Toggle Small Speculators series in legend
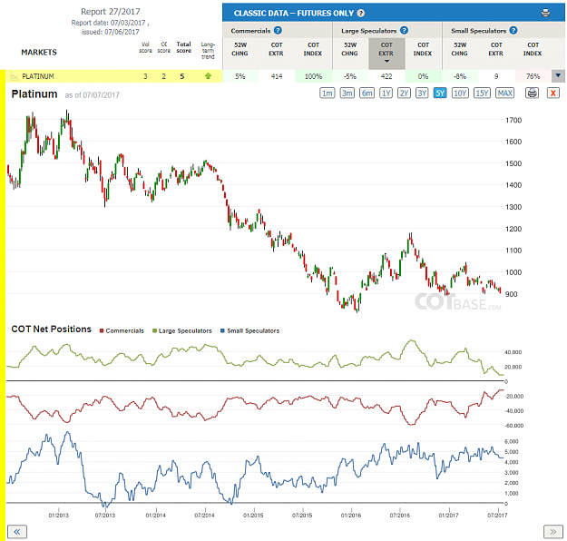 (x=249, y=330)
